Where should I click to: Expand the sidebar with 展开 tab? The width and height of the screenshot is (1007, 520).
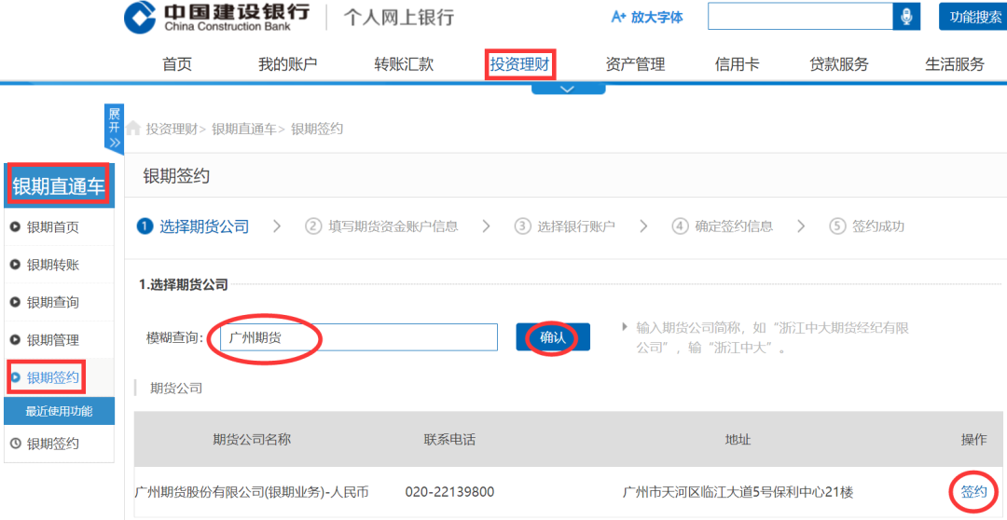click(x=114, y=128)
